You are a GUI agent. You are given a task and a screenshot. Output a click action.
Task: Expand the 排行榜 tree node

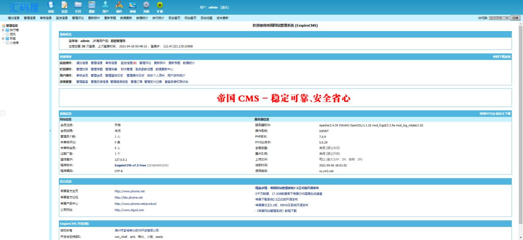(x=3, y=30)
